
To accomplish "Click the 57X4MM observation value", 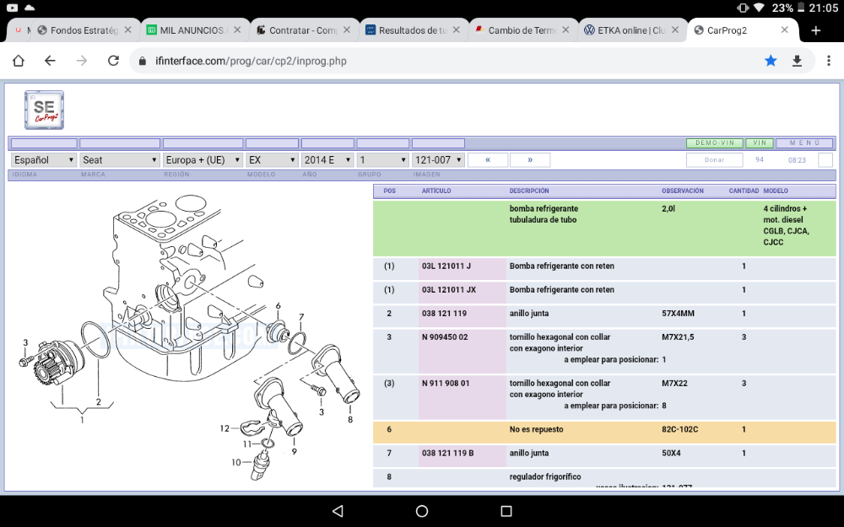I will (x=679, y=313).
